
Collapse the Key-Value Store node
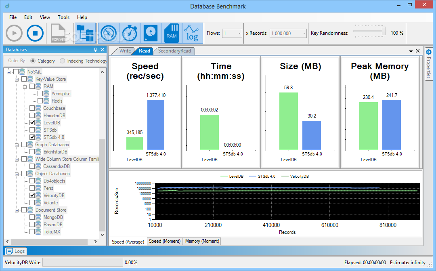(17, 79)
